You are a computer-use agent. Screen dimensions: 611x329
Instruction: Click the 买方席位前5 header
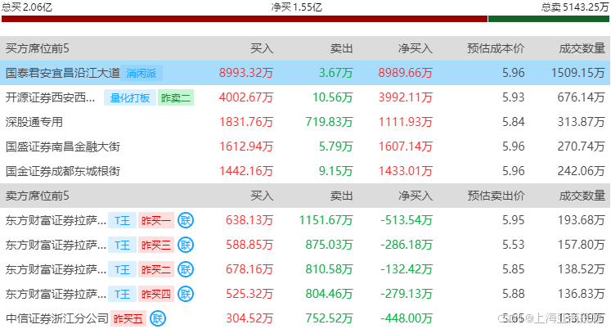38,48
